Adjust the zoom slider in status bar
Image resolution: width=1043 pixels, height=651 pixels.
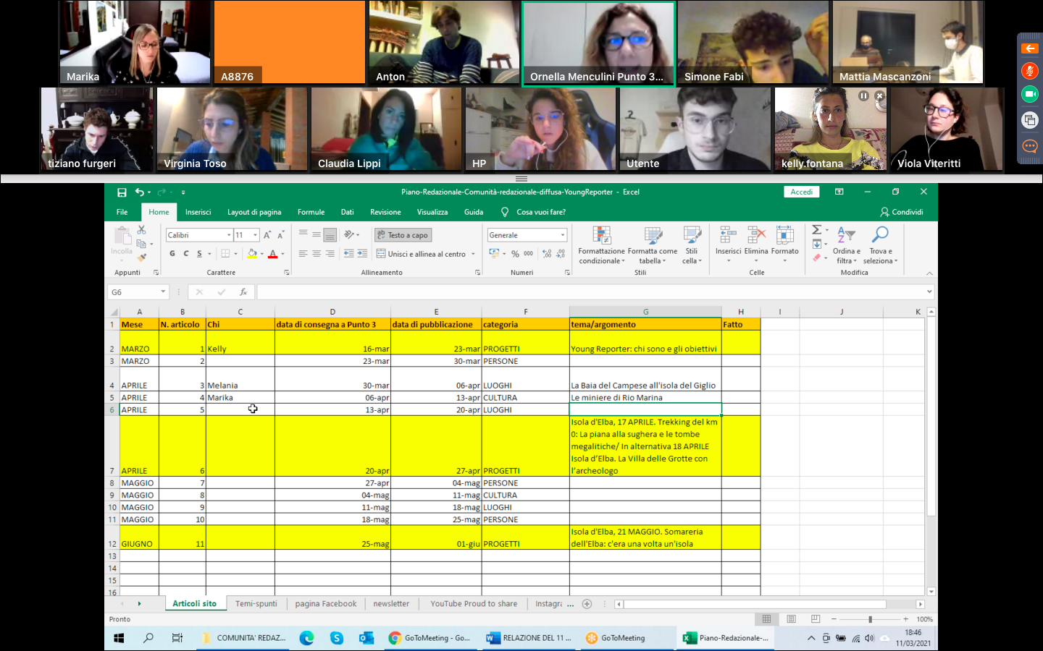[x=870, y=619]
